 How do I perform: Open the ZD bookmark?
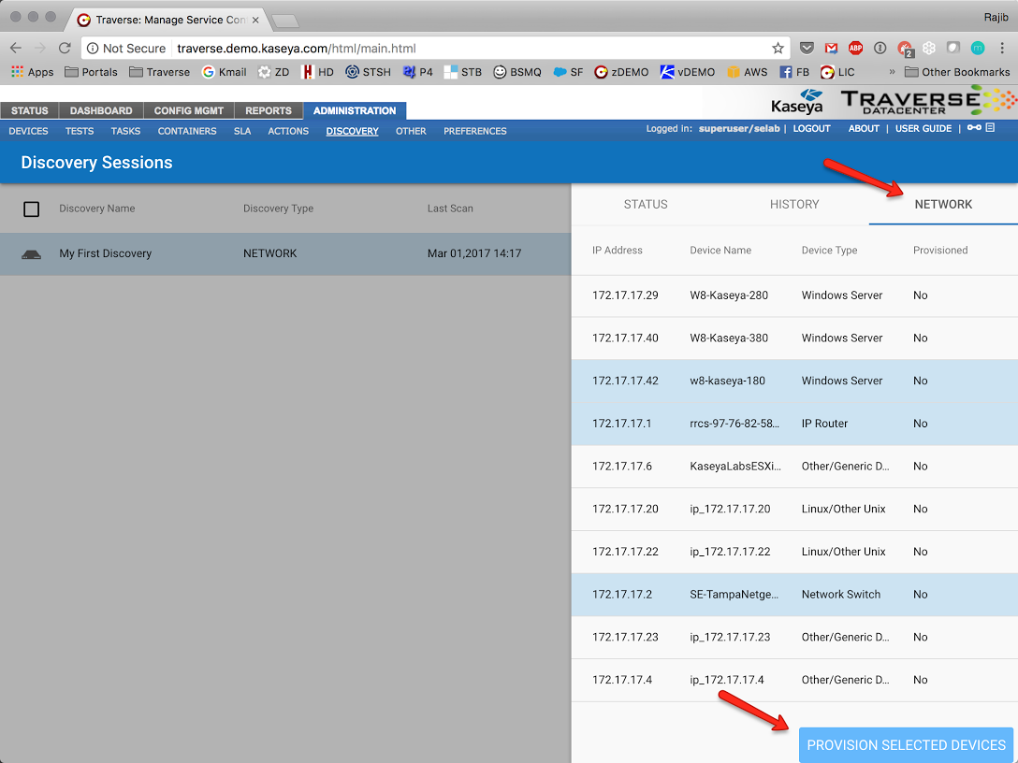click(x=273, y=72)
